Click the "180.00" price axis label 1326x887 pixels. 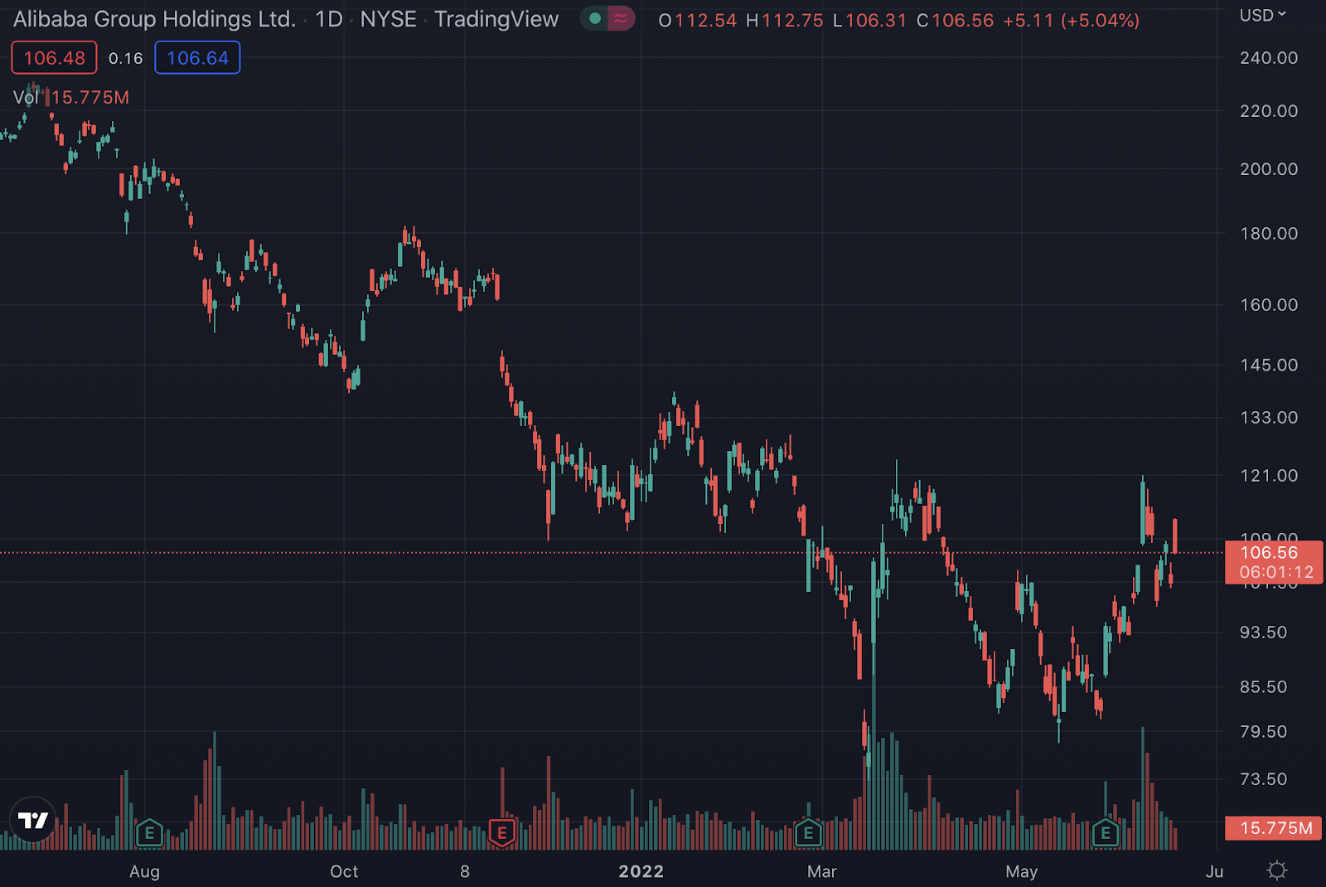(x=1269, y=234)
